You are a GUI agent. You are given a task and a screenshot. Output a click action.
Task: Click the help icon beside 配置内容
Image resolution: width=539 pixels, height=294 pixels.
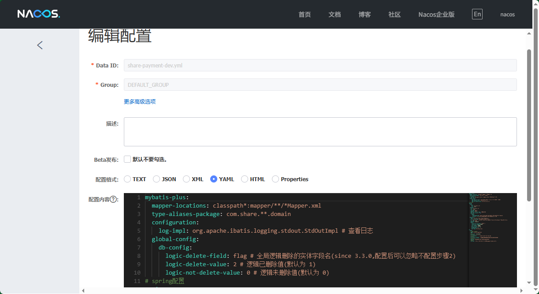113,199
